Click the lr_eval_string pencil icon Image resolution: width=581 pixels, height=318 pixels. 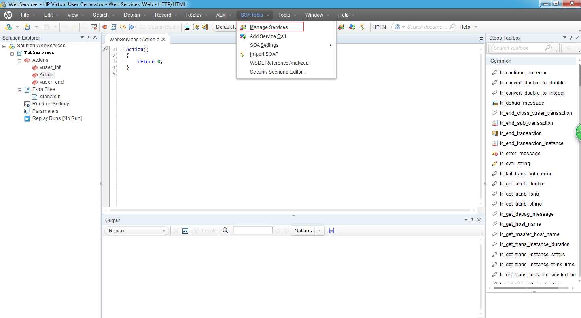(494, 164)
